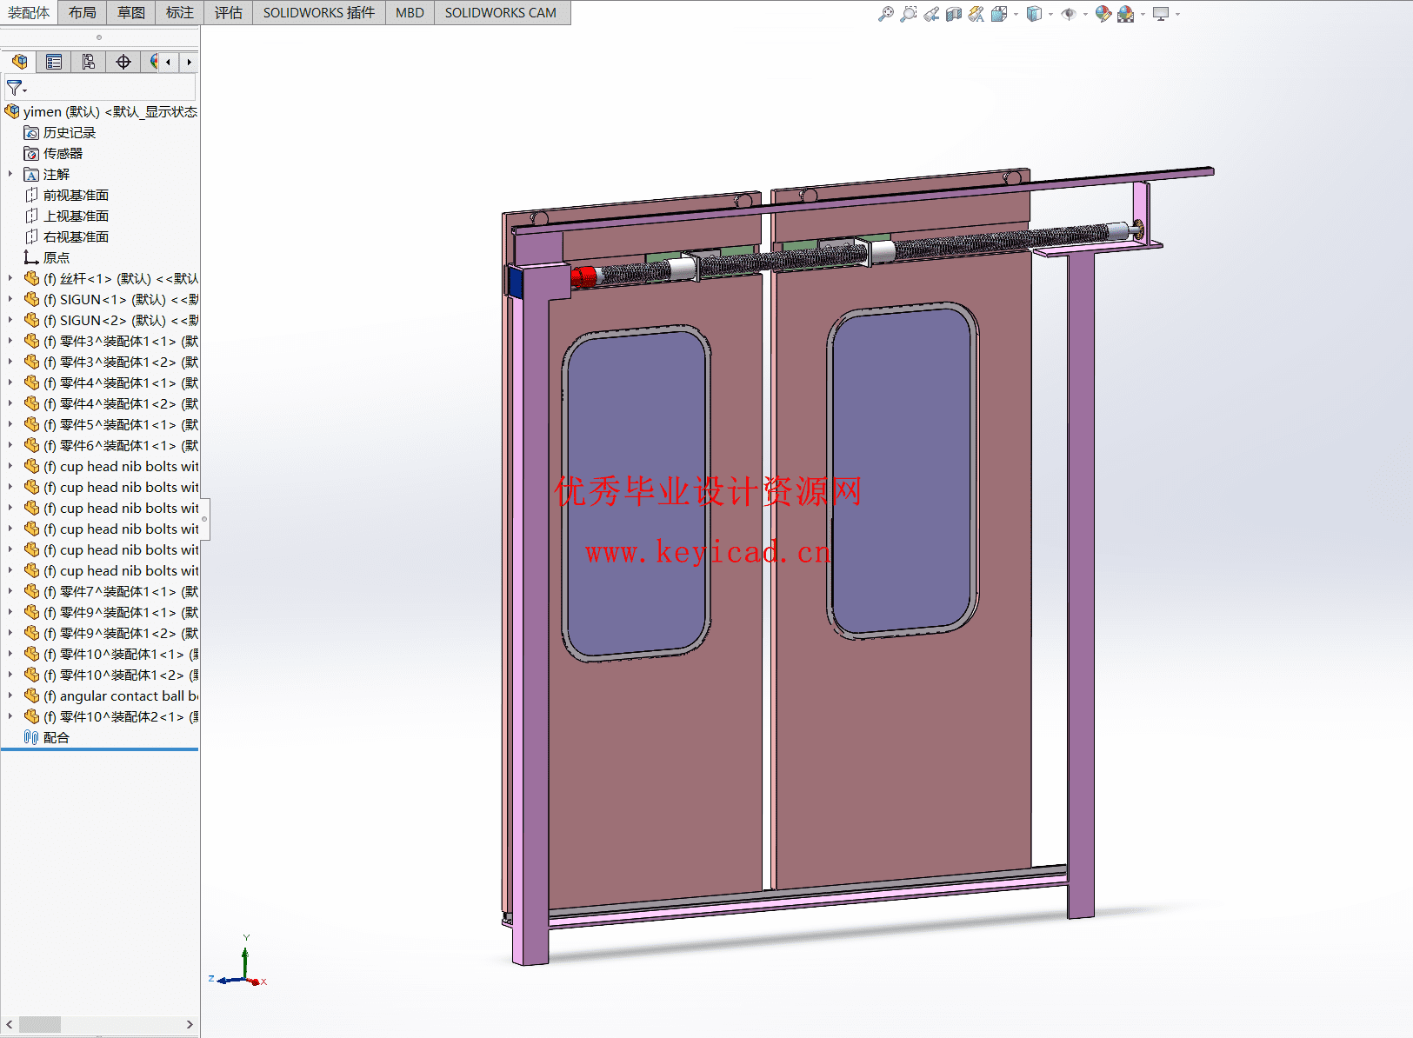
Task: Open the Display Style dropdown arrow
Action: click(1050, 15)
